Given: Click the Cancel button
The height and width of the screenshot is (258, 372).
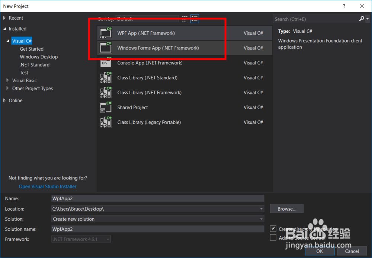Looking at the screenshot, I should [x=352, y=251].
